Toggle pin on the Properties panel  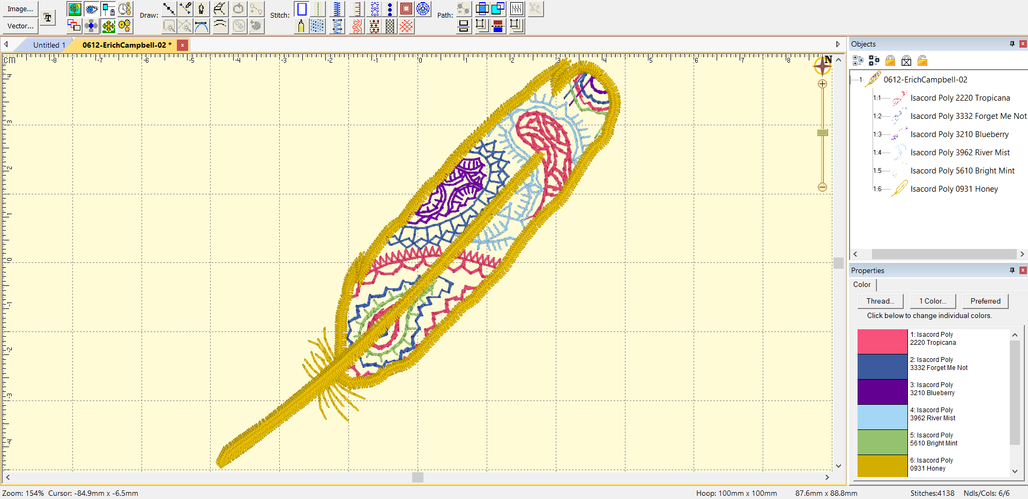click(x=1012, y=270)
